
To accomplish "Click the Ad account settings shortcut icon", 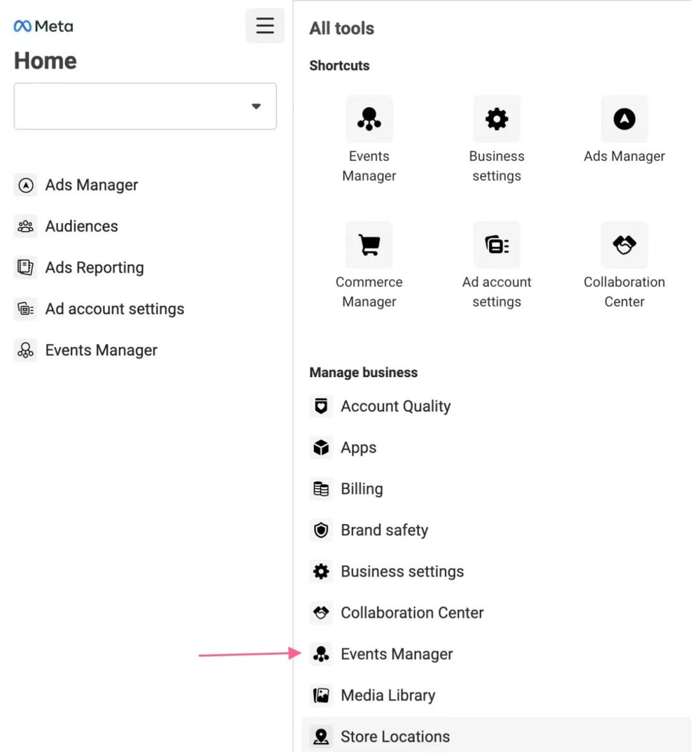I will click(x=497, y=245).
